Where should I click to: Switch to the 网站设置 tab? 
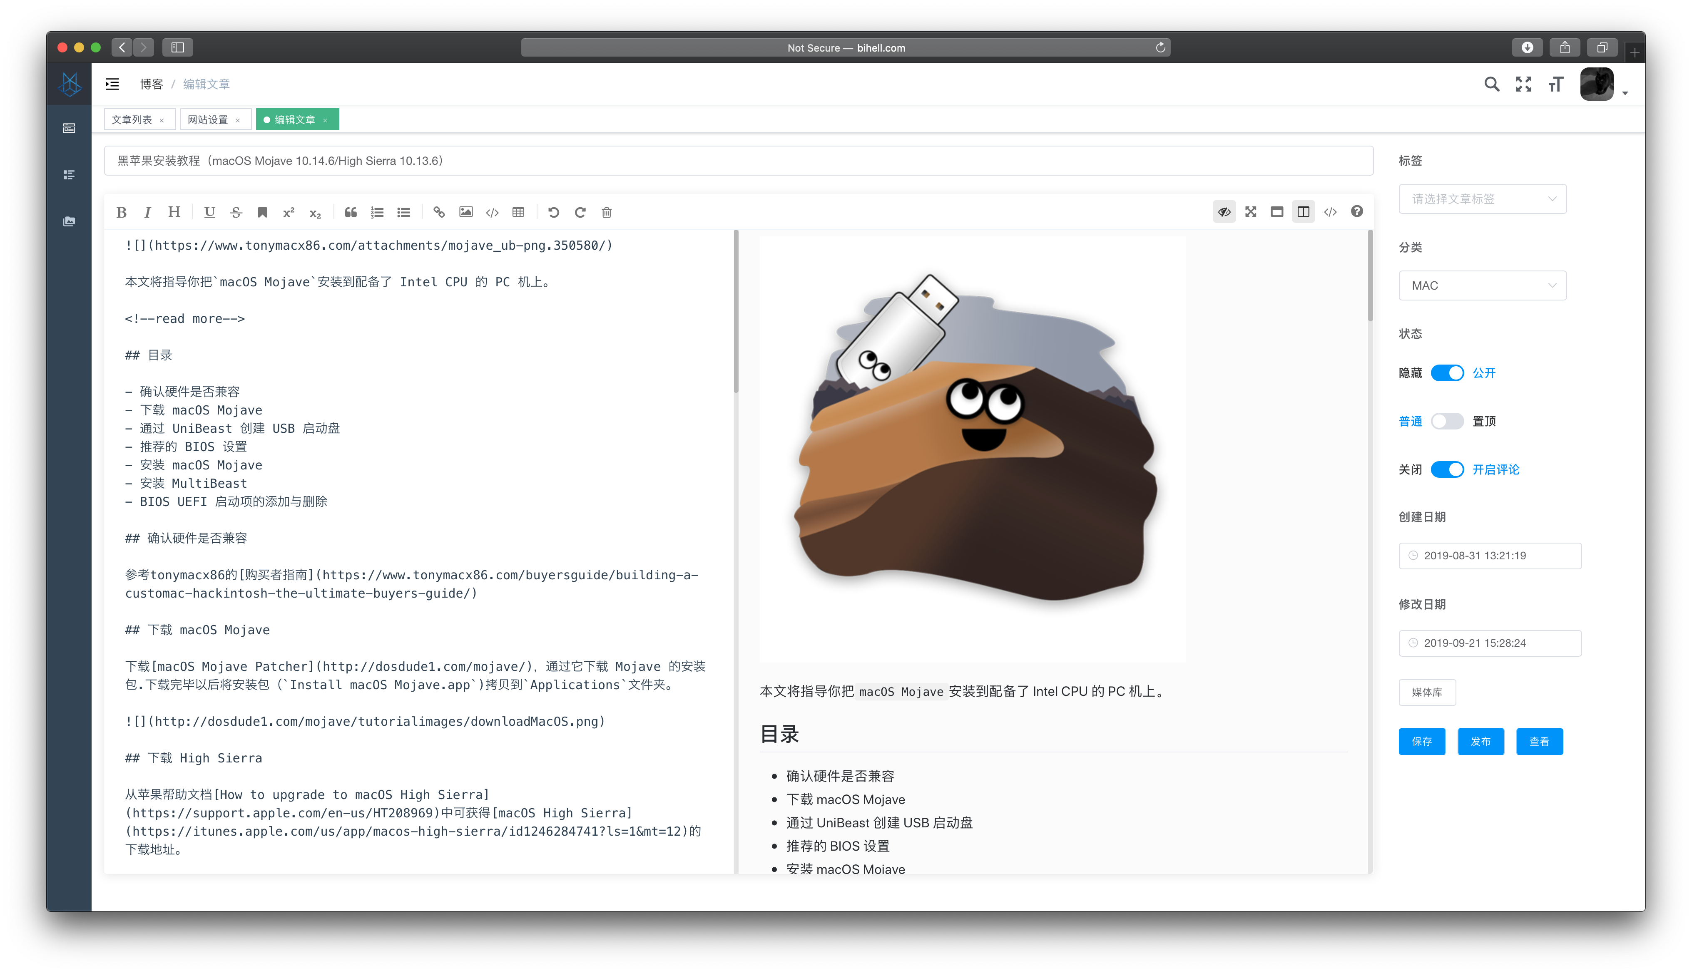[x=207, y=119]
